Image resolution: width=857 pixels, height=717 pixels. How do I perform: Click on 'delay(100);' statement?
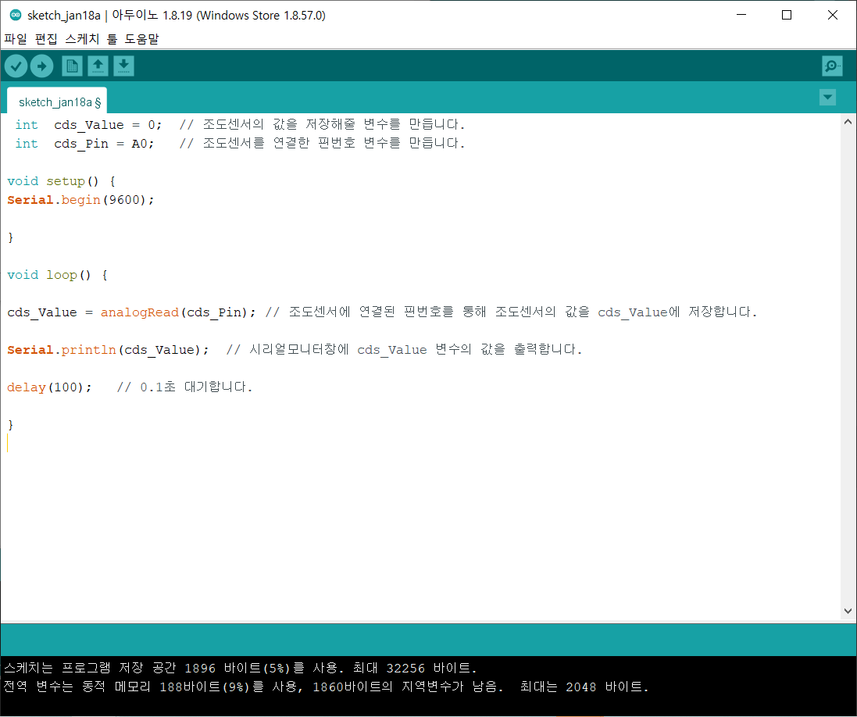point(50,387)
